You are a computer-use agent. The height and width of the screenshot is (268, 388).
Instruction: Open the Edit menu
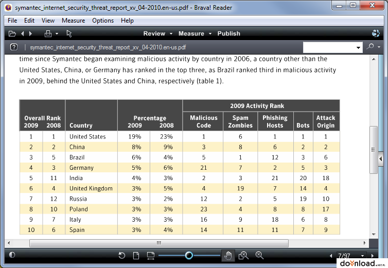29,21
